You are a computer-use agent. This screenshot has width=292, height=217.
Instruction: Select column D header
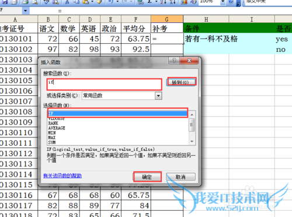point(90,19)
